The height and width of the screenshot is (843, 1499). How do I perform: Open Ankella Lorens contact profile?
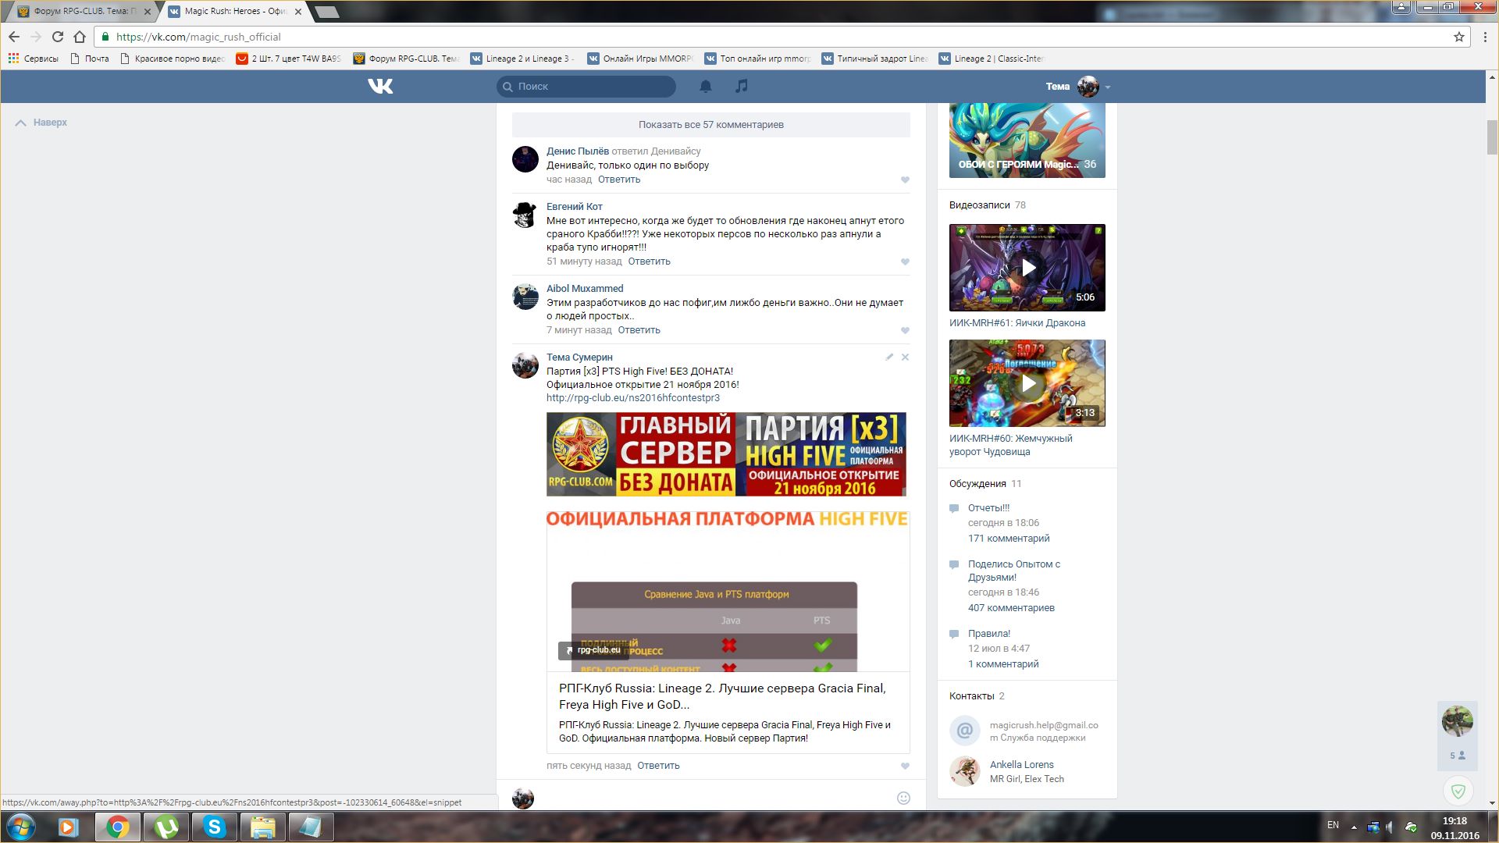[x=1022, y=765]
